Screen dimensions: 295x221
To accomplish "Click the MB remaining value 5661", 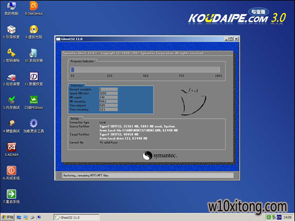I will pyautogui.click(x=108, y=101).
